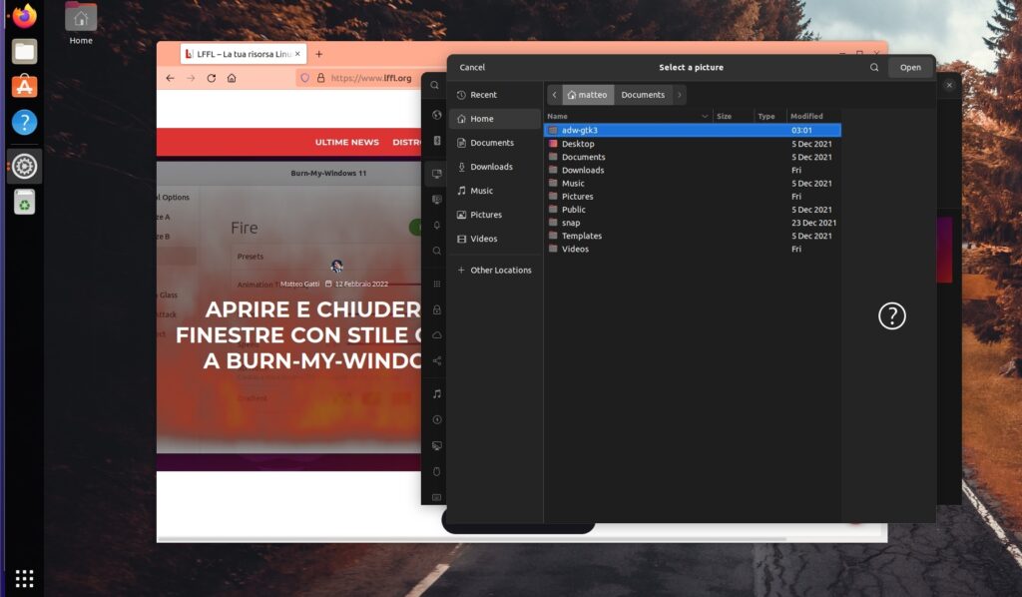Viewport: 1022px width, 597px height.
Task: Click the search icon in the file dialog header
Action: click(x=874, y=67)
